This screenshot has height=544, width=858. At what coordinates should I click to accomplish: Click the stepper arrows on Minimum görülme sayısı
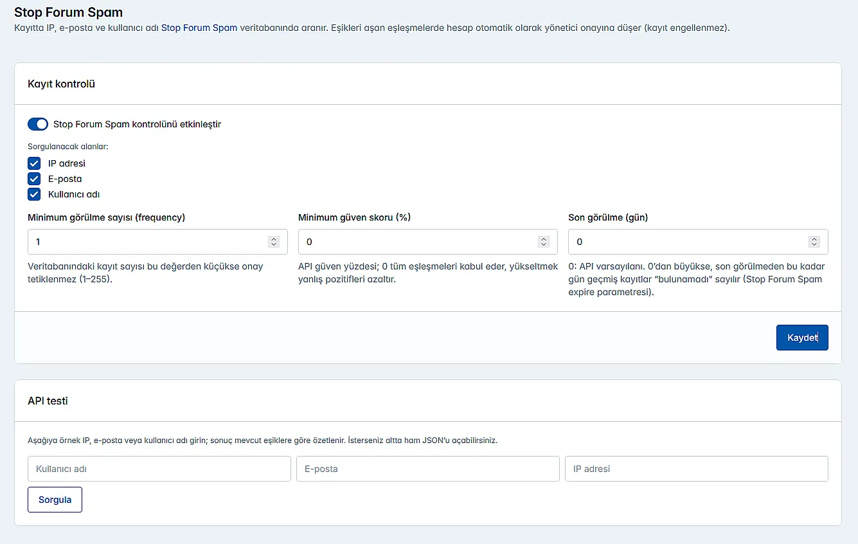[274, 242]
